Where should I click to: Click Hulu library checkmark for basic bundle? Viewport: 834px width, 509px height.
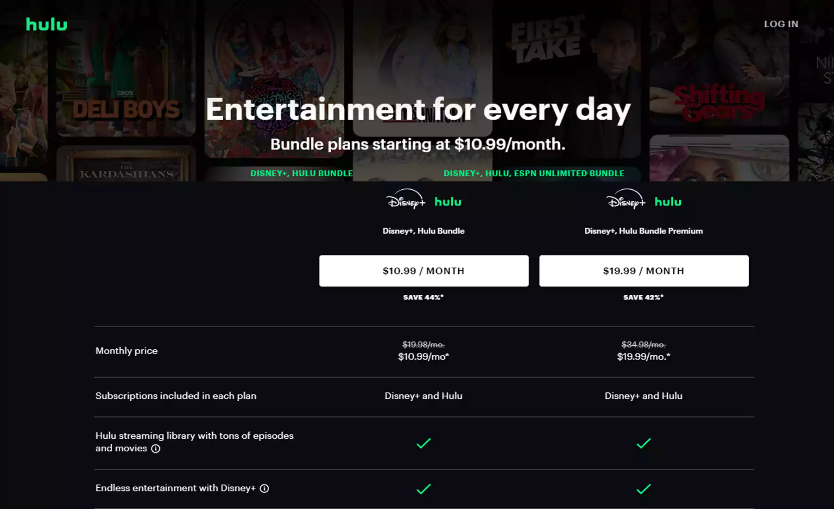423,443
